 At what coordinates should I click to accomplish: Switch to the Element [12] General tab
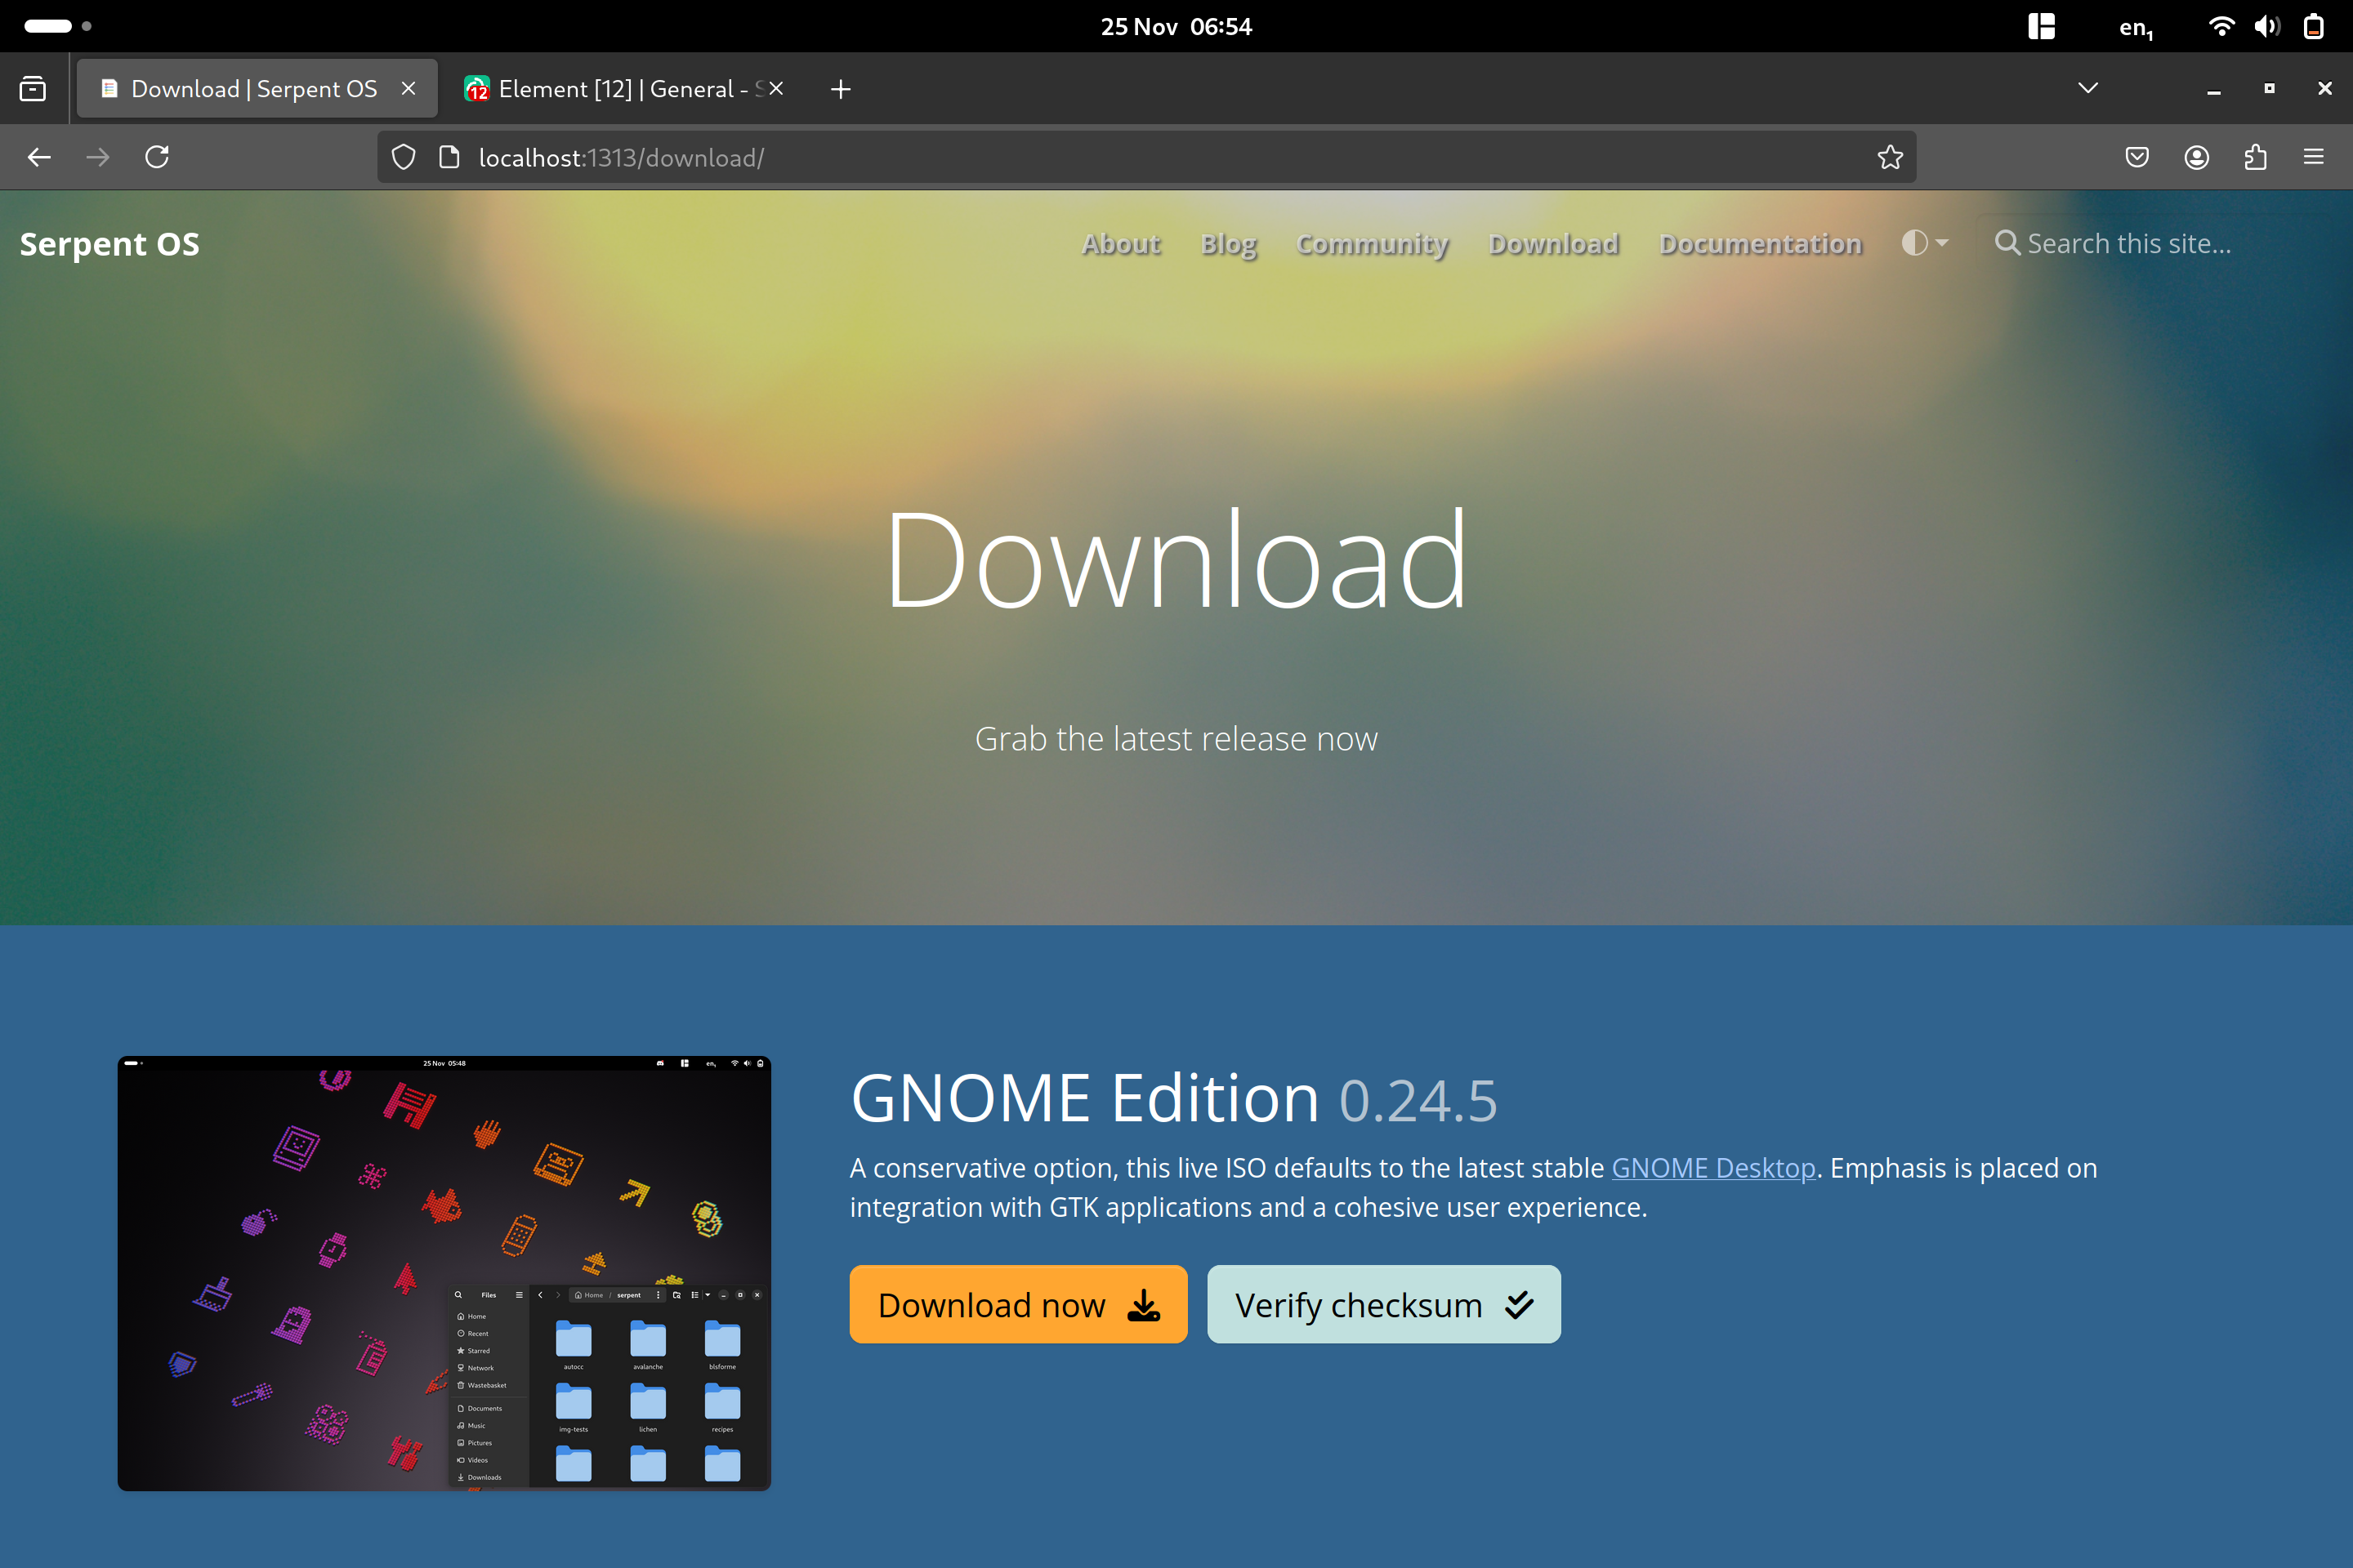click(x=623, y=89)
